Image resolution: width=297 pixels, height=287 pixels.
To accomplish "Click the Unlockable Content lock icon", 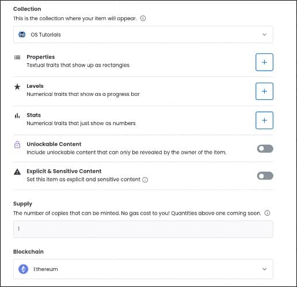I will (17, 145).
